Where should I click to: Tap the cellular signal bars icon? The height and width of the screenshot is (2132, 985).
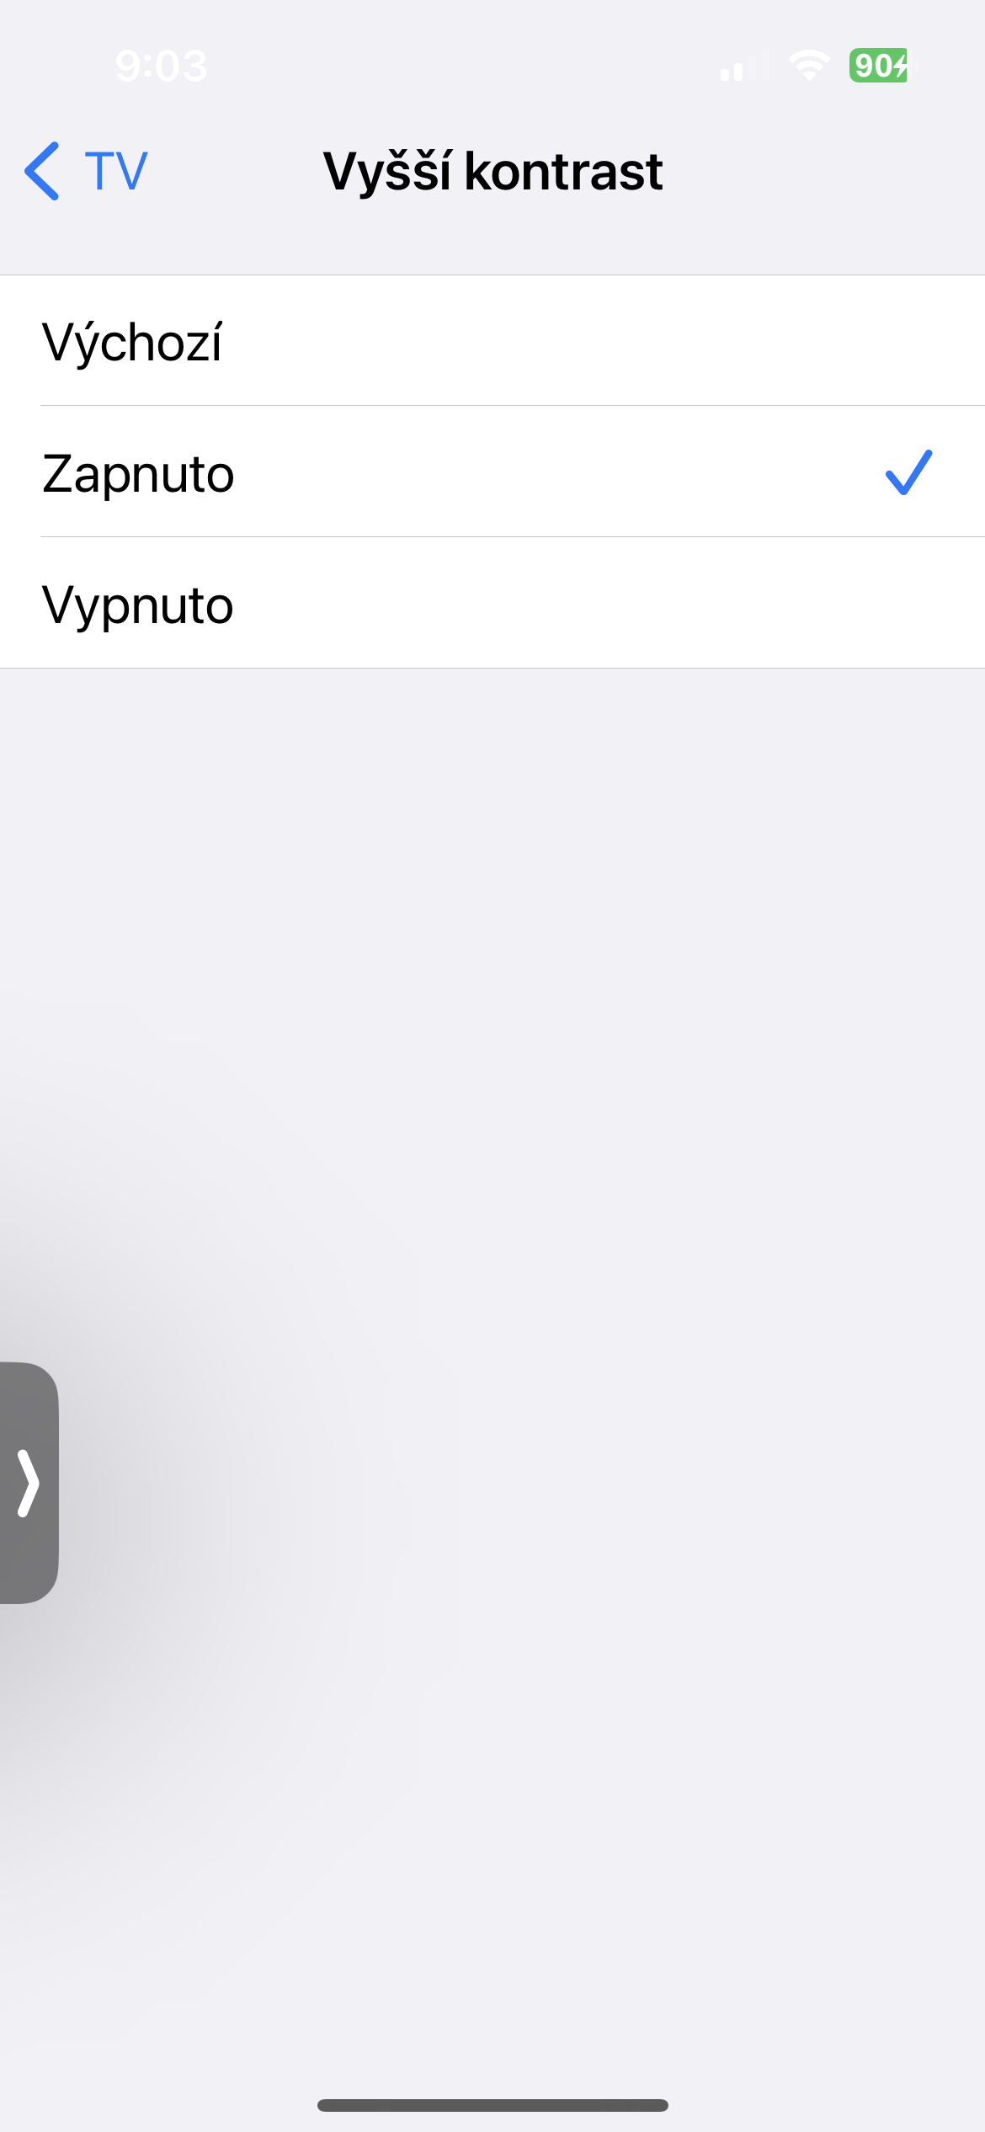point(745,66)
